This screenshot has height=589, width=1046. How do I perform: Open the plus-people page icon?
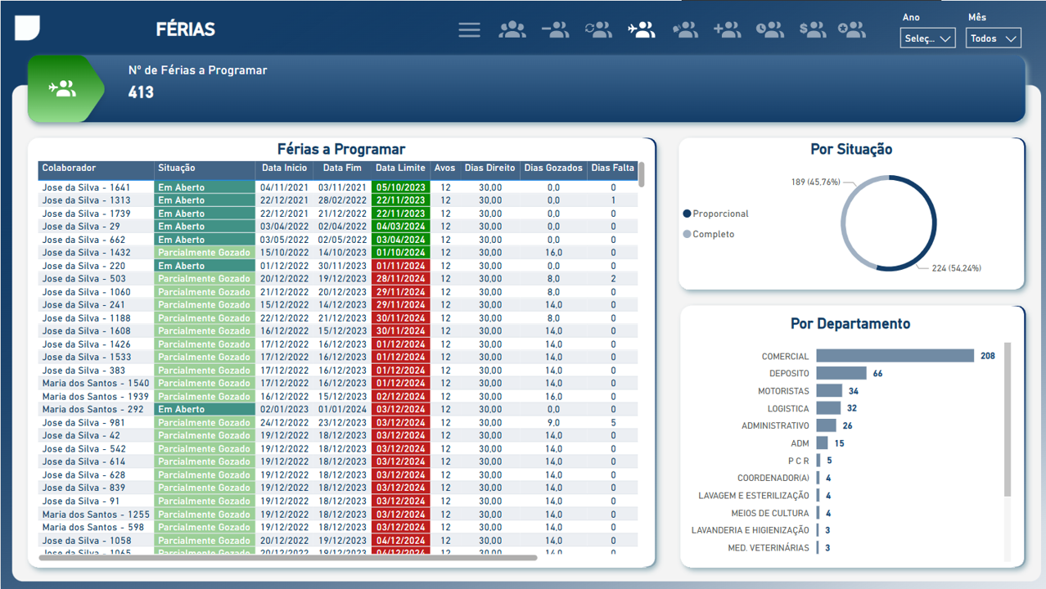point(727,30)
